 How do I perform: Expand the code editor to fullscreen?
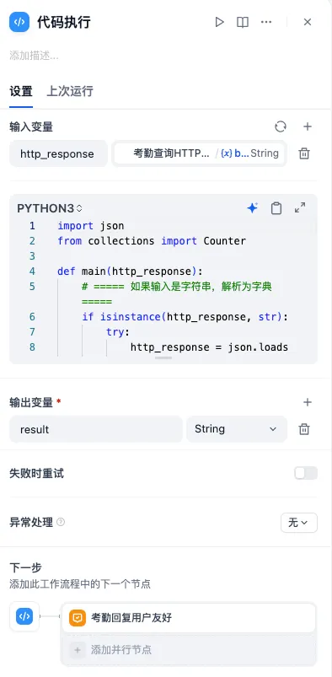click(300, 207)
